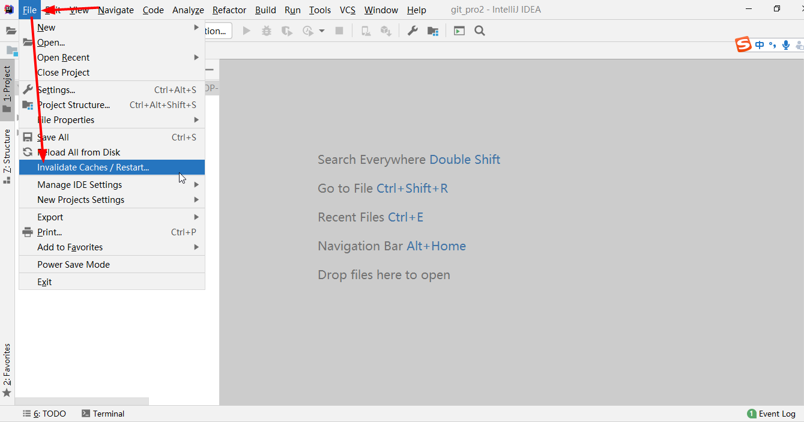Viewport: 804px width, 422px height.
Task: Click the green Event Log notification badge
Action: tap(752, 414)
